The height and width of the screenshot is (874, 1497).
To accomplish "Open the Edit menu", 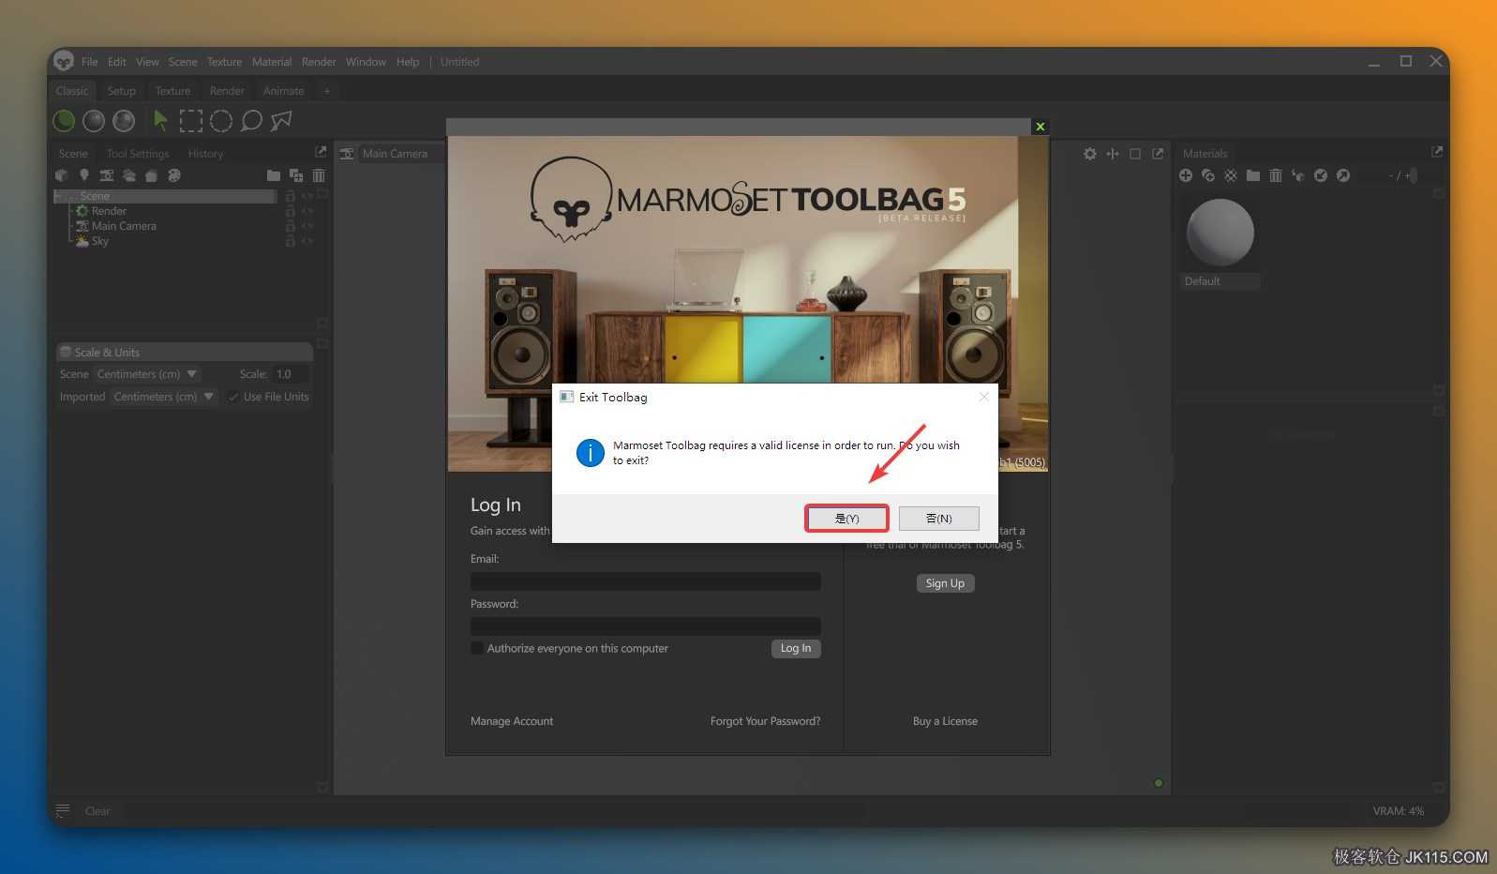I will [117, 62].
